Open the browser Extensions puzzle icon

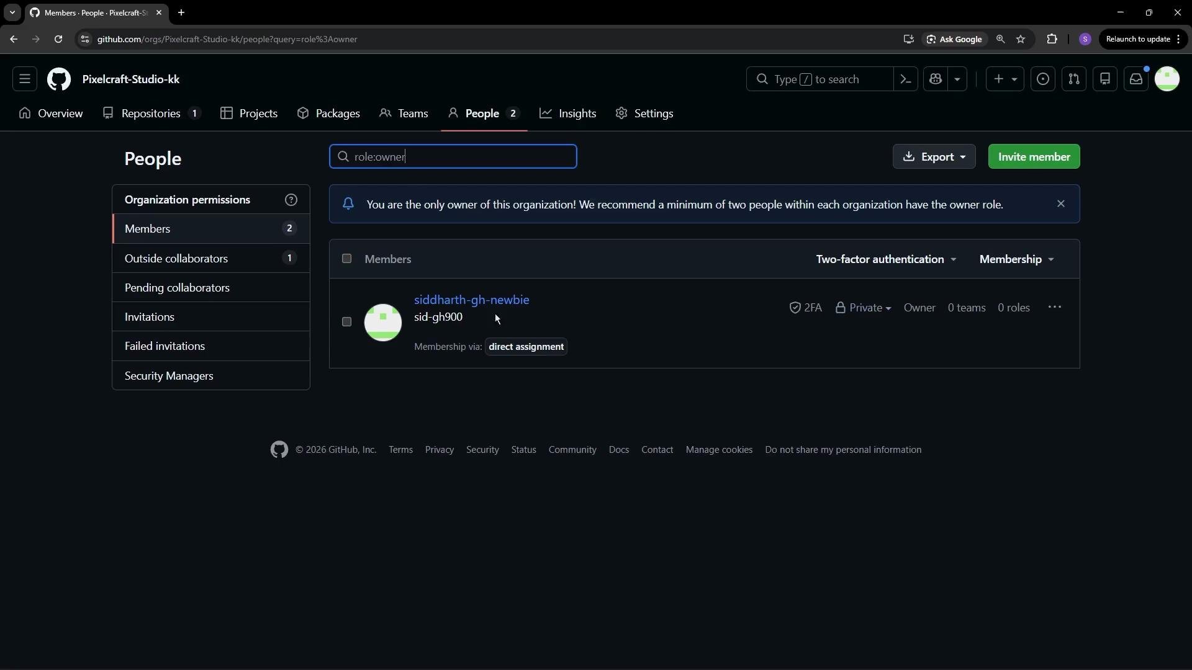[1052, 39]
